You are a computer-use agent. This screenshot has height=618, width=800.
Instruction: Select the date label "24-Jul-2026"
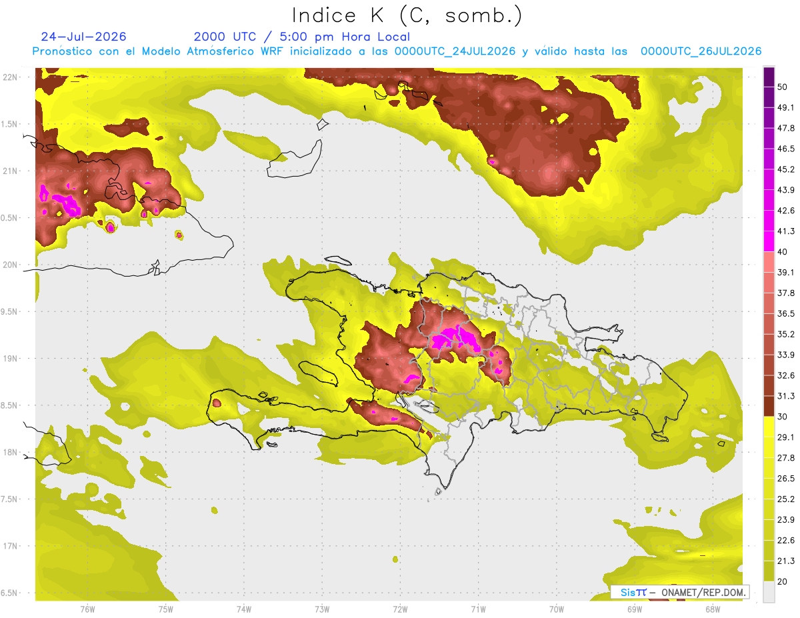coord(83,37)
